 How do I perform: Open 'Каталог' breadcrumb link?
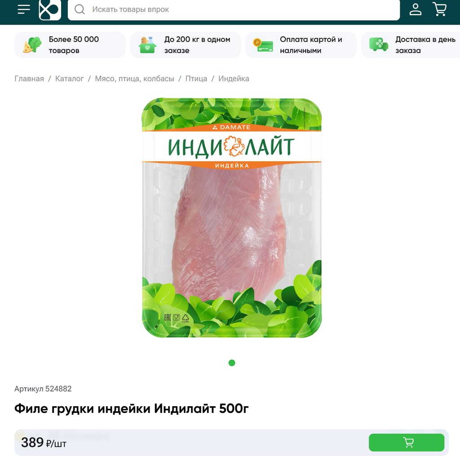[70, 79]
